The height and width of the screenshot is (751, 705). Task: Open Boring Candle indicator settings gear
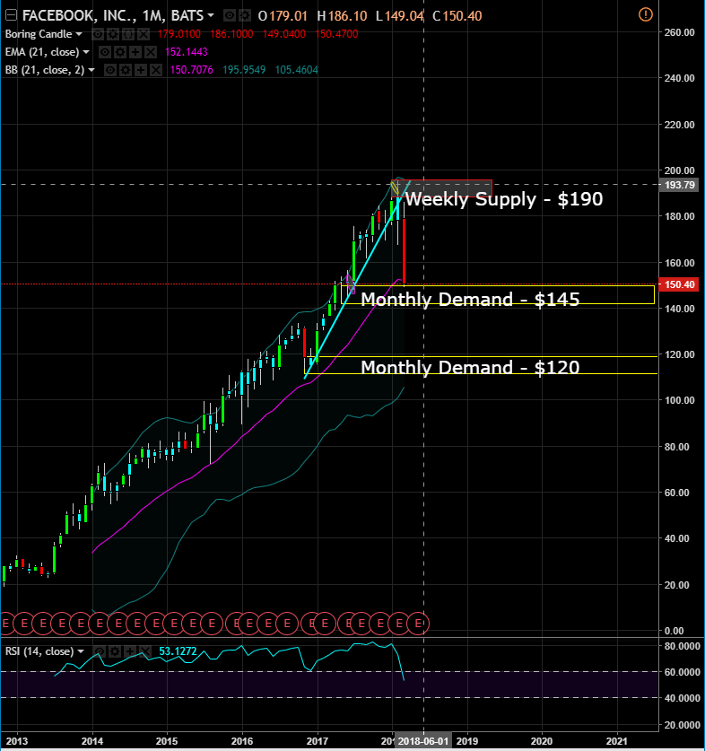(112, 34)
